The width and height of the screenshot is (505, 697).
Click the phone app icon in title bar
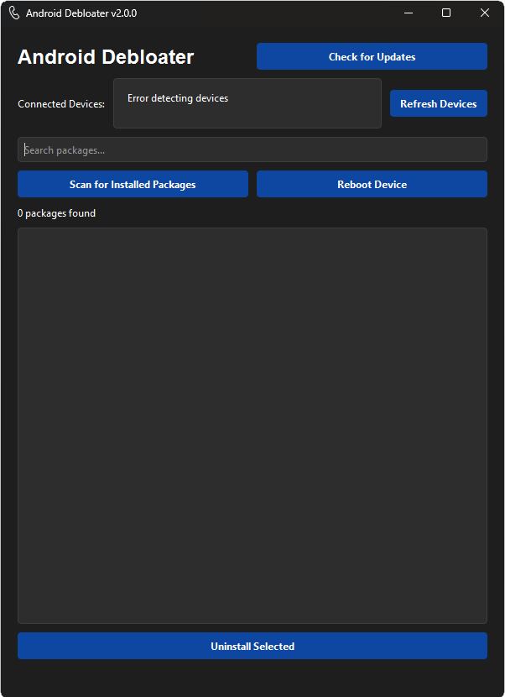click(14, 13)
